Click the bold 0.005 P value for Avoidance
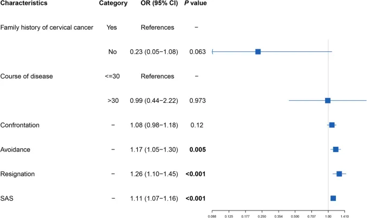Viewport: 367px width, 218px height. click(197, 149)
